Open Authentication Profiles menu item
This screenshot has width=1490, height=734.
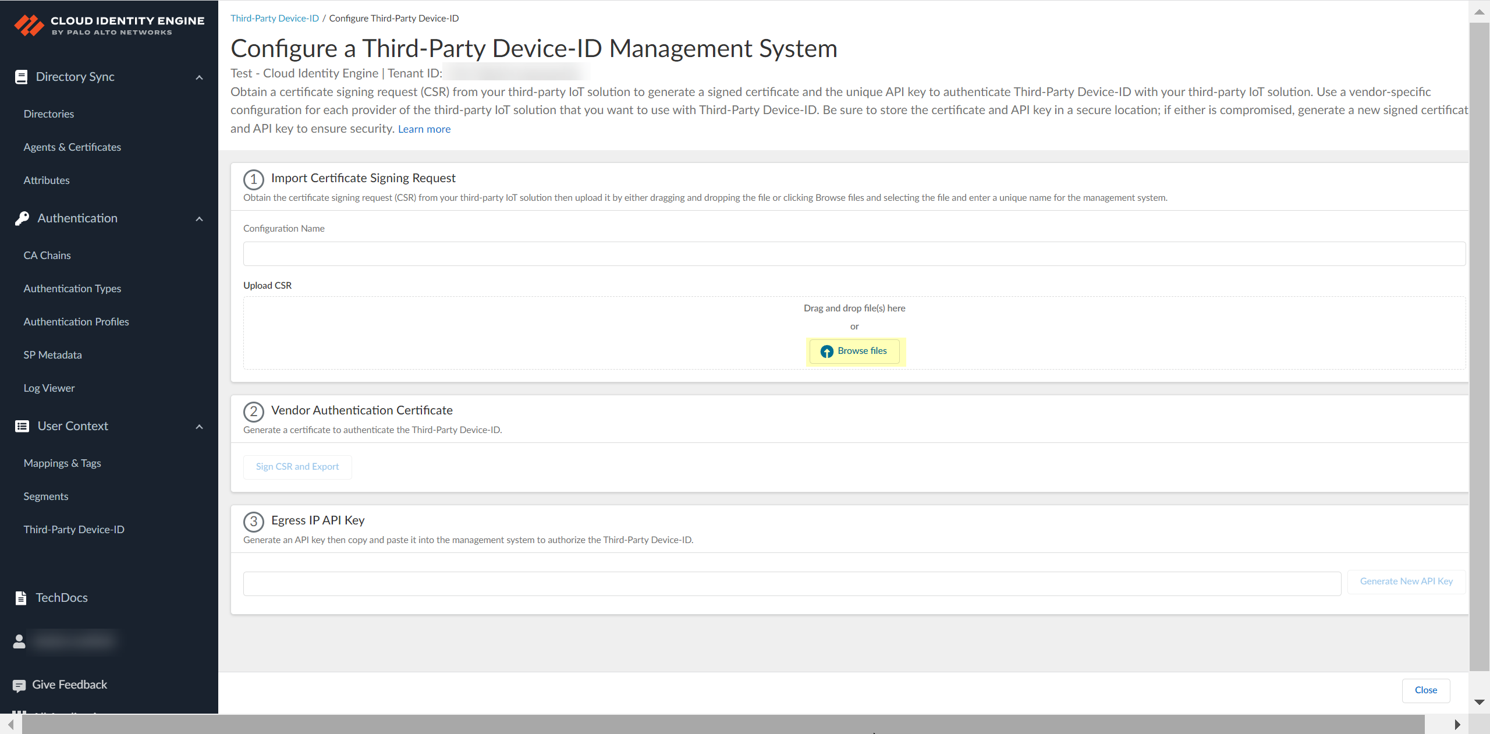click(x=76, y=322)
